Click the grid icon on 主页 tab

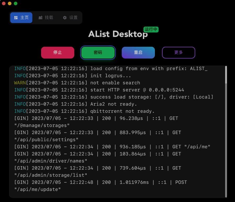[16, 18]
